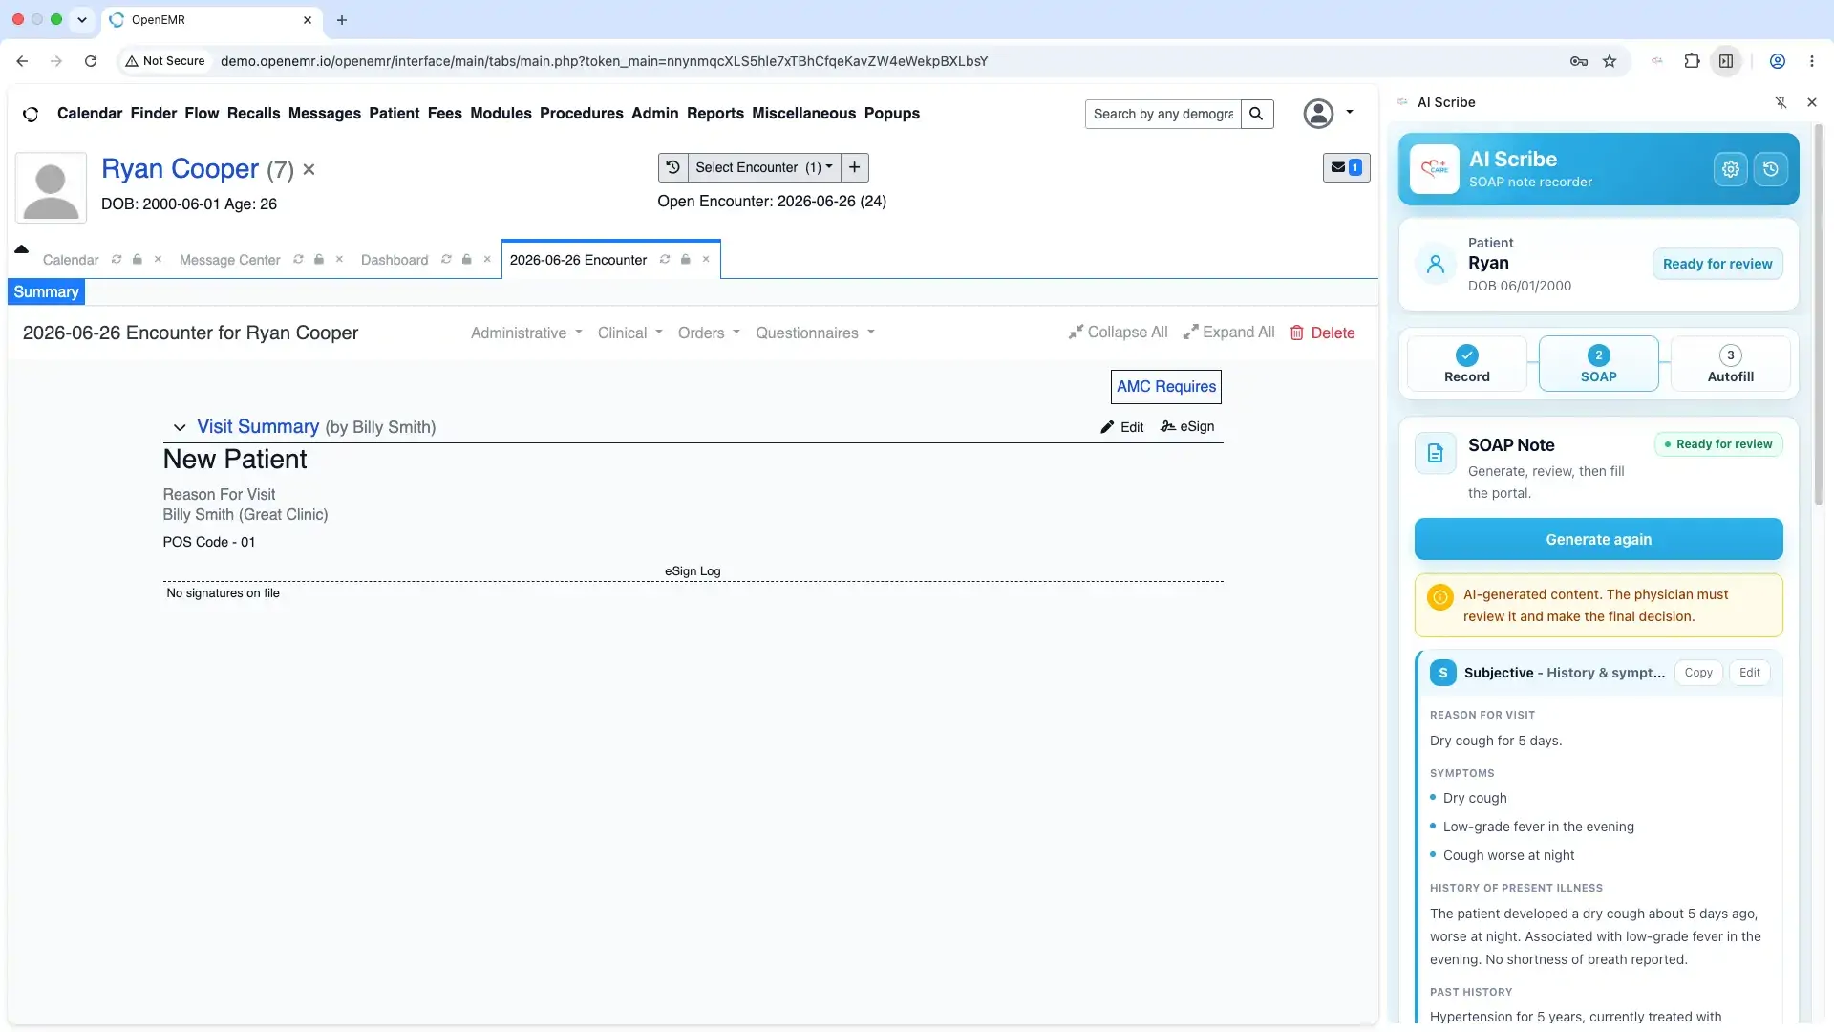The image size is (1834, 1032).
Task: Click the AMC Requires button
Action: pyautogui.click(x=1166, y=387)
